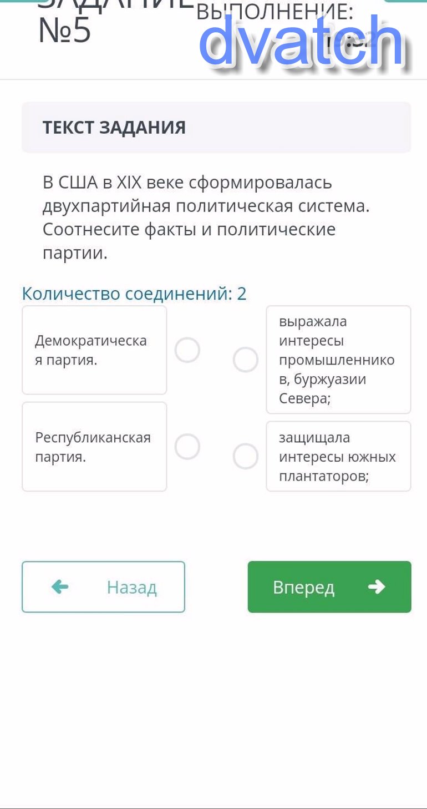
Task: Choose the card about буржуазии Севера
Action: (338, 360)
